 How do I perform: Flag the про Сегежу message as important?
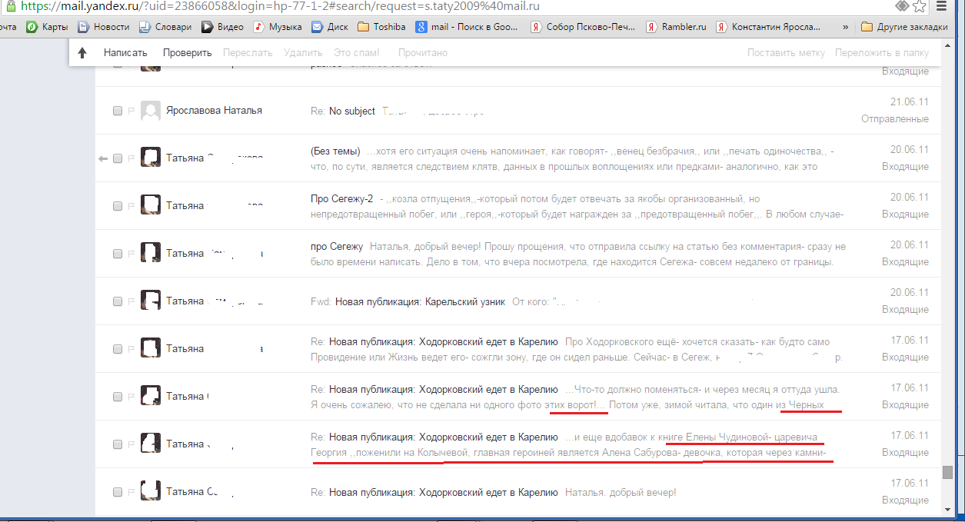tap(131, 254)
